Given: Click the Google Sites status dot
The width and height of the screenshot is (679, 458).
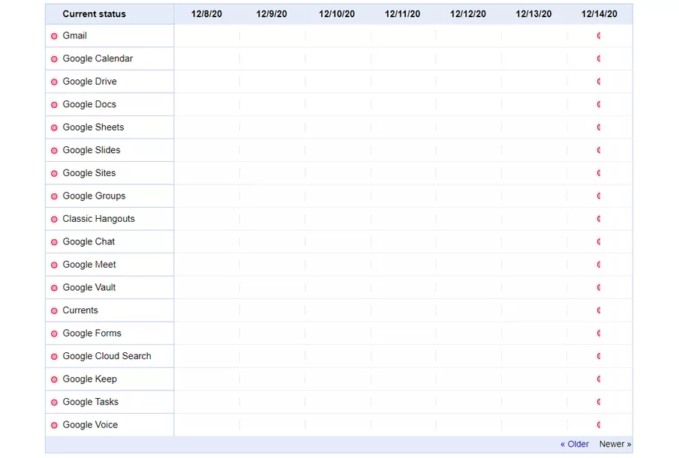Looking at the screenshot, I should click(54, 174).
